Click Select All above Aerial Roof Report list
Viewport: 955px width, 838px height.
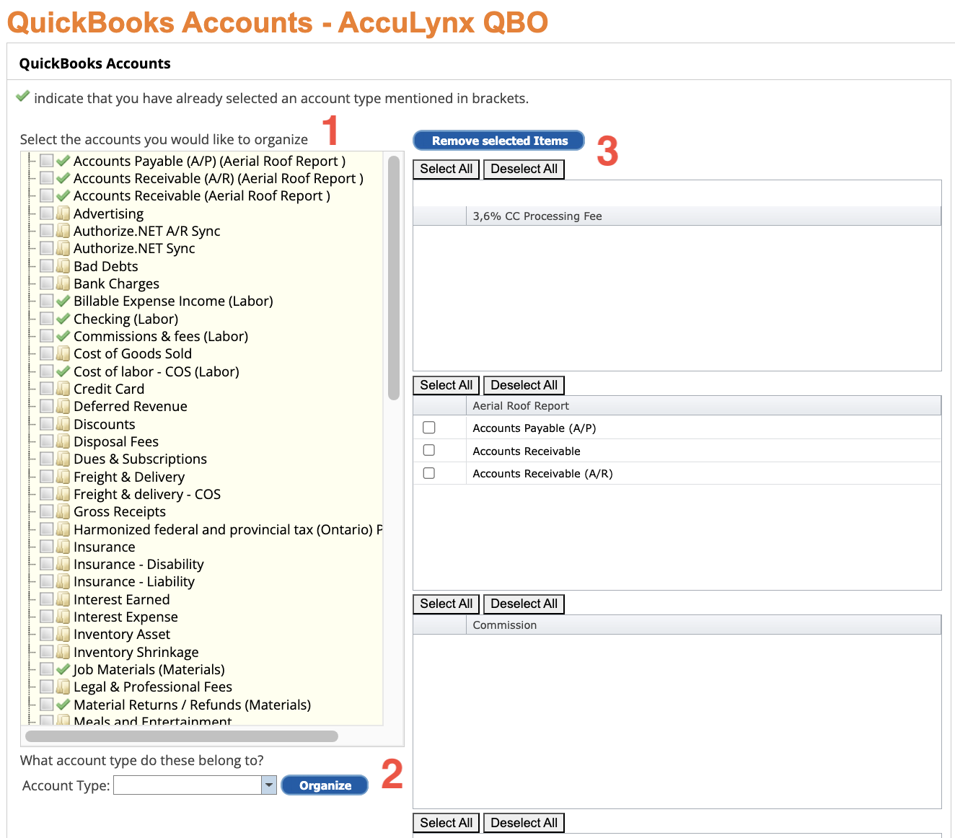pyautogui.click(x=446, y=385)
